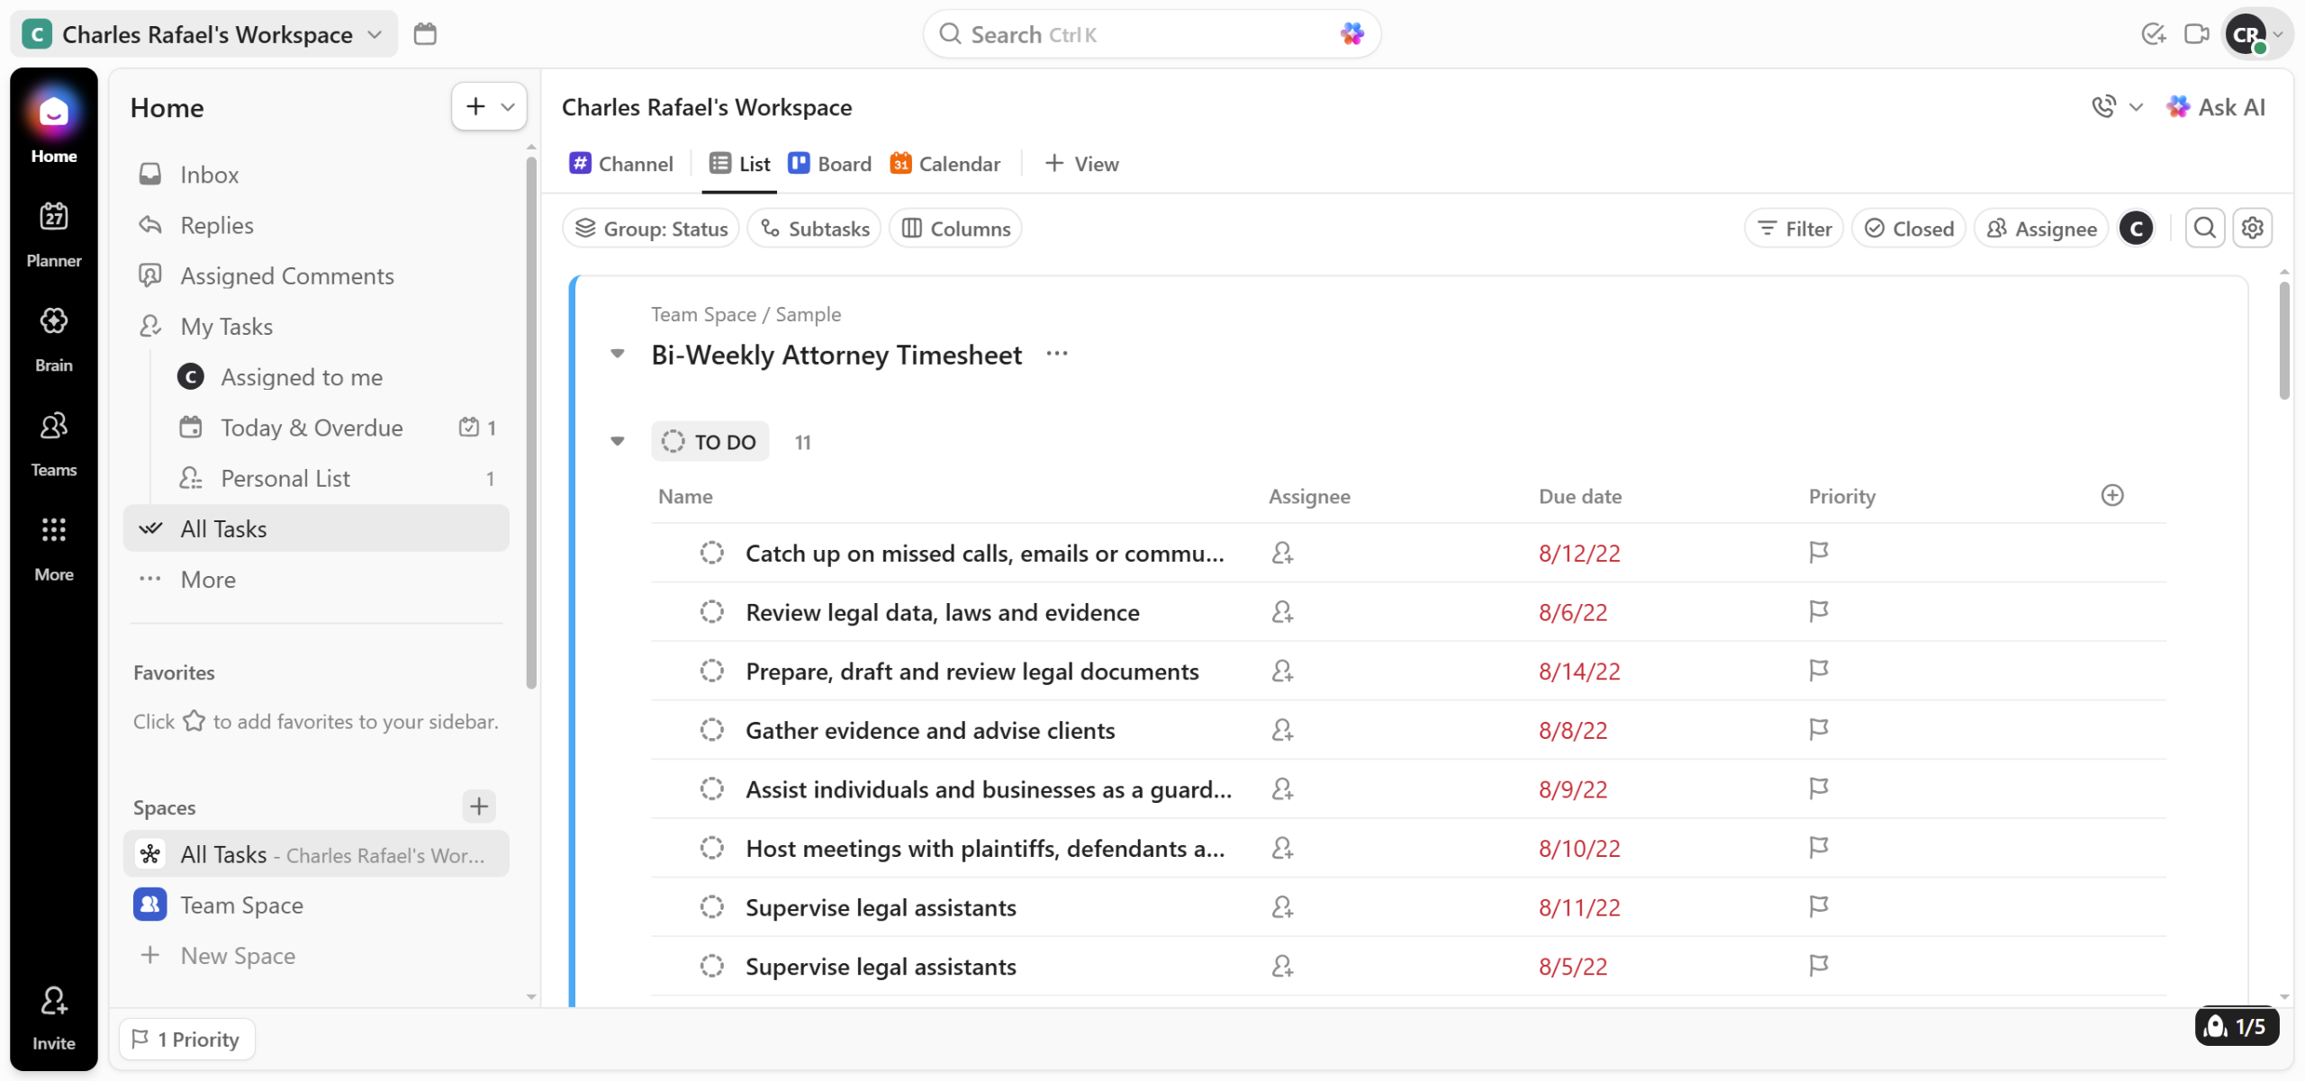
Task: Open the Planner from left rail
Action: (x=53, y=233)
